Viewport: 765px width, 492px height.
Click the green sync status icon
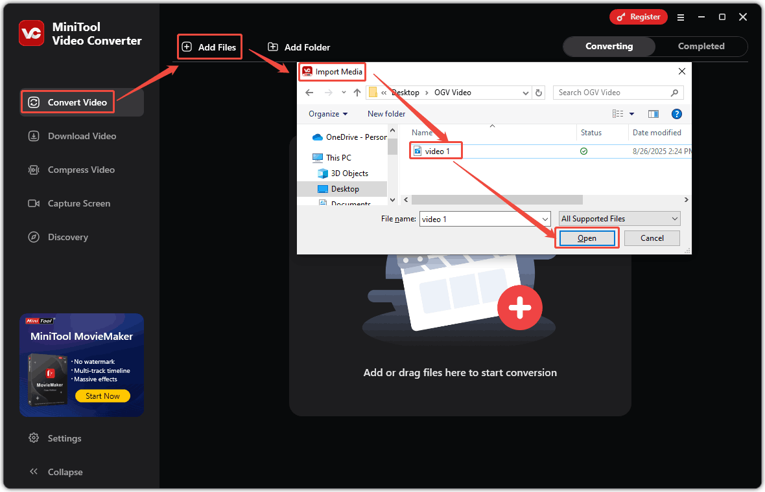[583, 151]
